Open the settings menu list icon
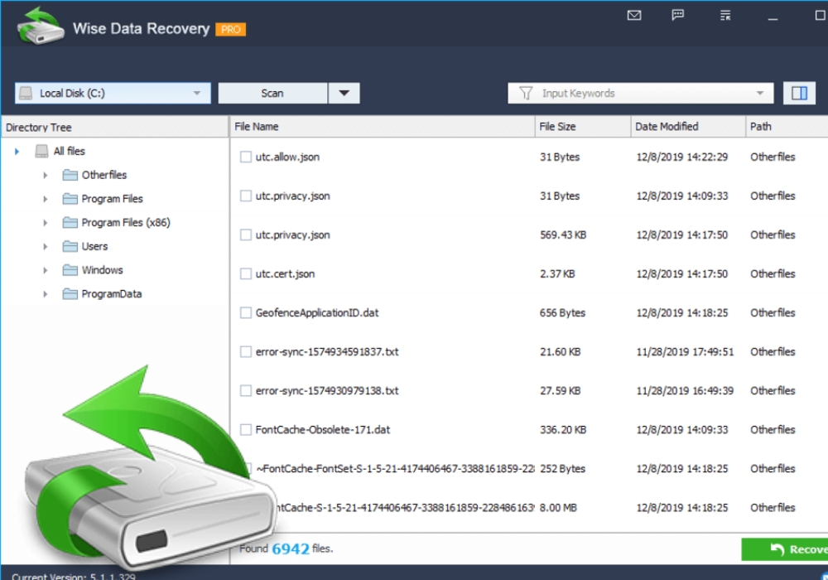 tap(725, 15)
